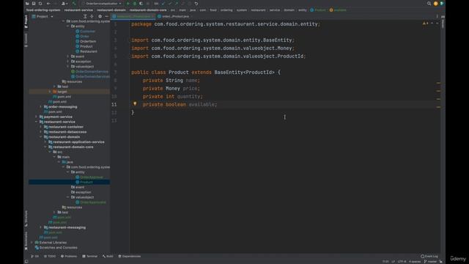Screen dimensions: 469x264
Task: Select Customer class in the project tree
Action: click(87, 31)
